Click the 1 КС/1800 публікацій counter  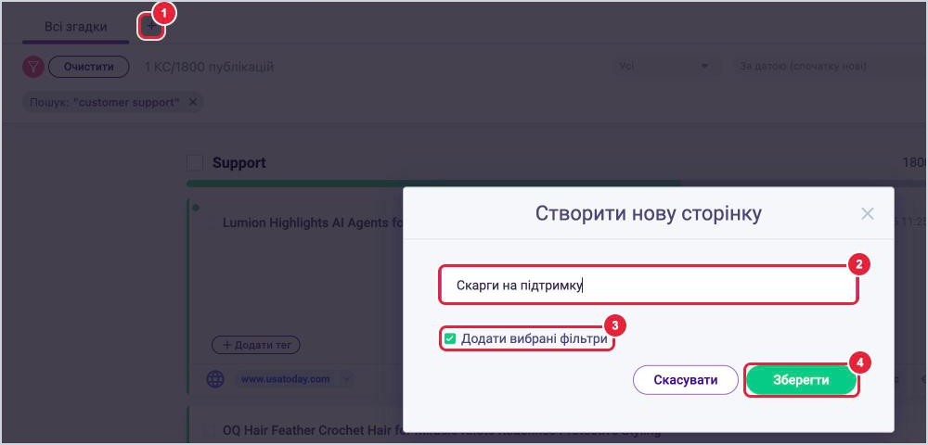(x=209, y=67)
